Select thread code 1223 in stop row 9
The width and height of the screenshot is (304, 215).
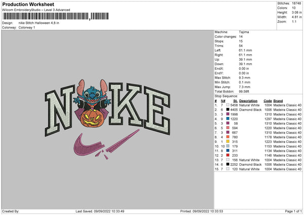[268, 141]
